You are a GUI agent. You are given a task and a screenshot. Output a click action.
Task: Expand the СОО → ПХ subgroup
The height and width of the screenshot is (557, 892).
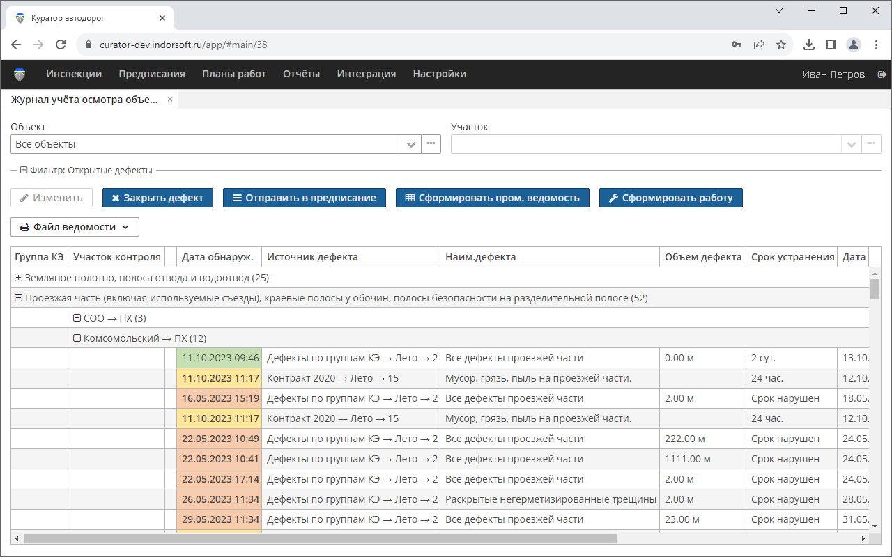77,318
